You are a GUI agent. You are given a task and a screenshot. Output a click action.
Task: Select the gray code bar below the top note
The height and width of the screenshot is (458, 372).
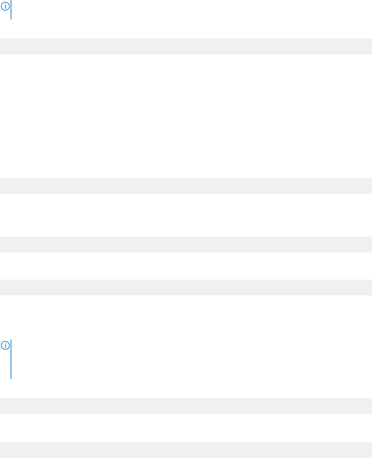coord(186,47)
